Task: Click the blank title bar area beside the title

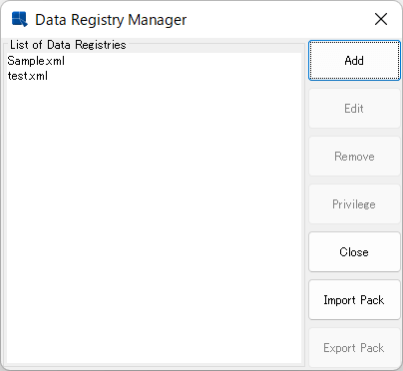Action: pyautogui.click(x=279, y=19)
